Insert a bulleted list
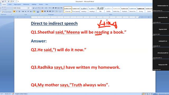This screenshot has width=169, height=95. [x=43, y=8]
